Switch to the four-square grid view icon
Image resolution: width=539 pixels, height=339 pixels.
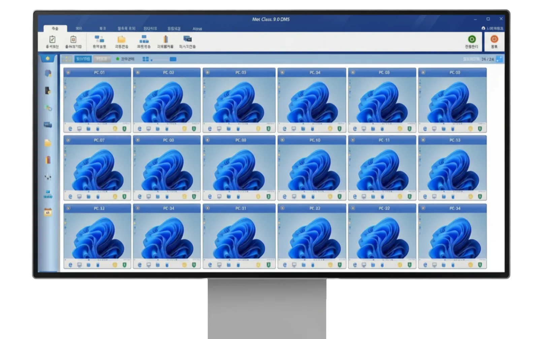pos(146,59)
